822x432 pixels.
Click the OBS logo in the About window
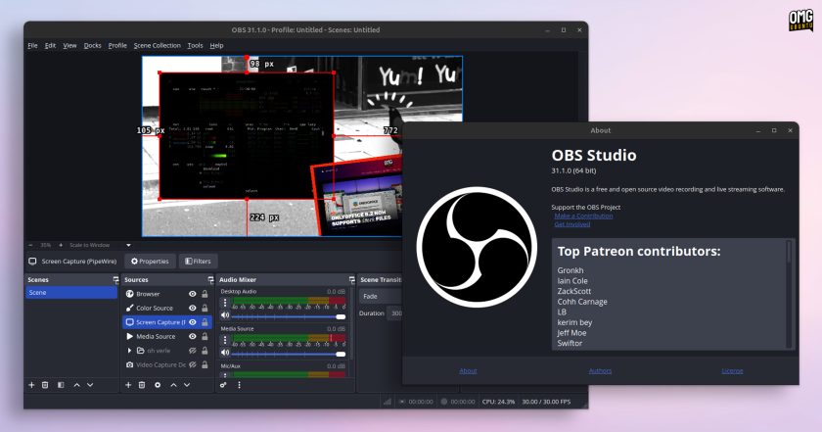pyautogui.click(x=477, y=247)
